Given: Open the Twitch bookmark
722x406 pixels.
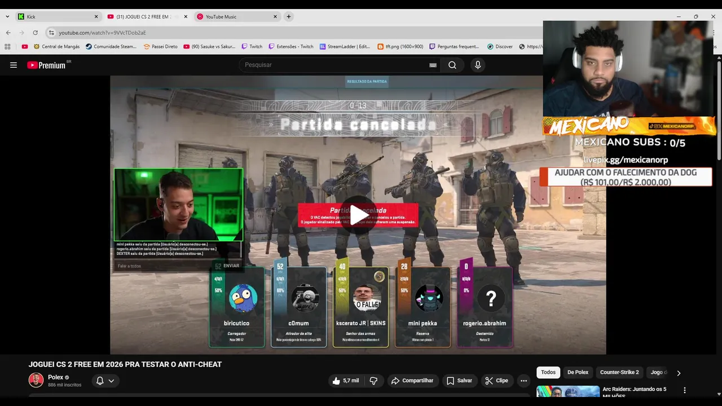Looking at the screenshot, I should click(x=252, y=47).
